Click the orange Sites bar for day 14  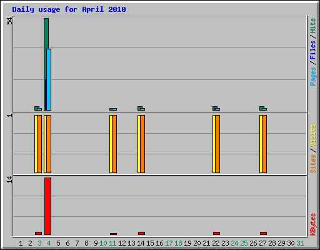click(x=142, y=144)
